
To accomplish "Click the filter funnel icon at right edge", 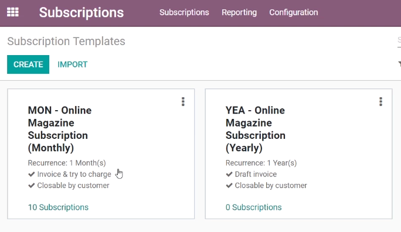I will click(399, 64).
